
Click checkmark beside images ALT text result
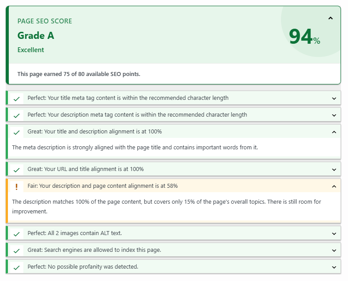coord(17,234)
